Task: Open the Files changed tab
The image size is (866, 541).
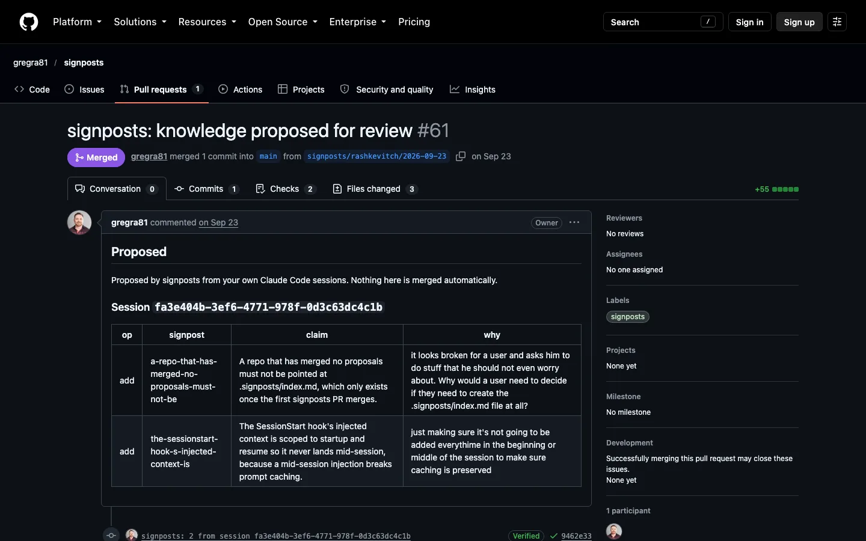Action: (x=375, y=189)
